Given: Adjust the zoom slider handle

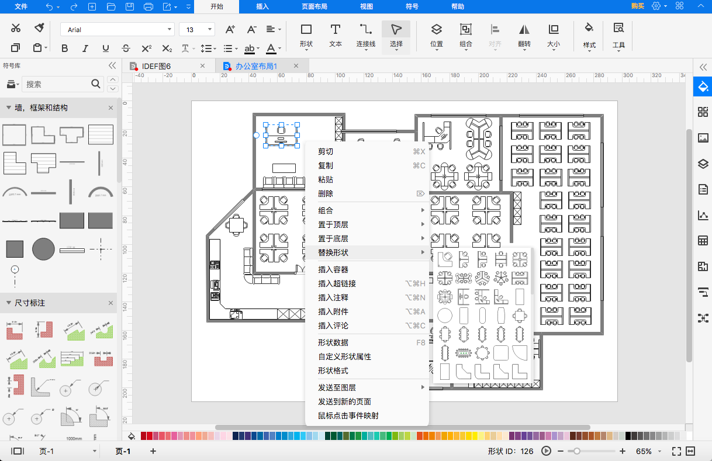Looking at the screenshot, I should 577,451.
